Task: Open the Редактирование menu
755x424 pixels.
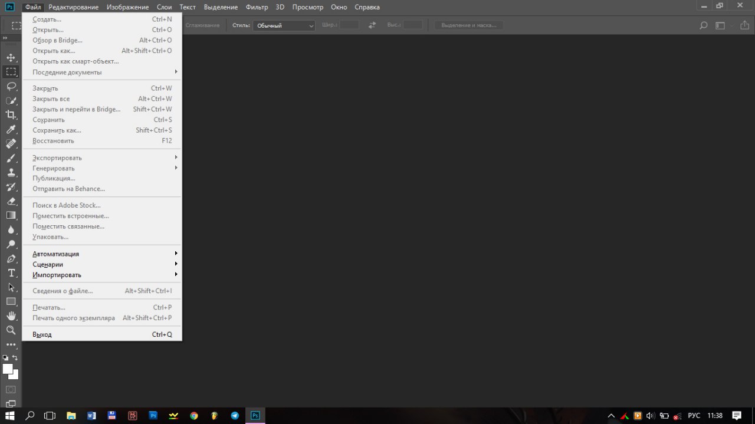Action: click(x=74, y=7)
